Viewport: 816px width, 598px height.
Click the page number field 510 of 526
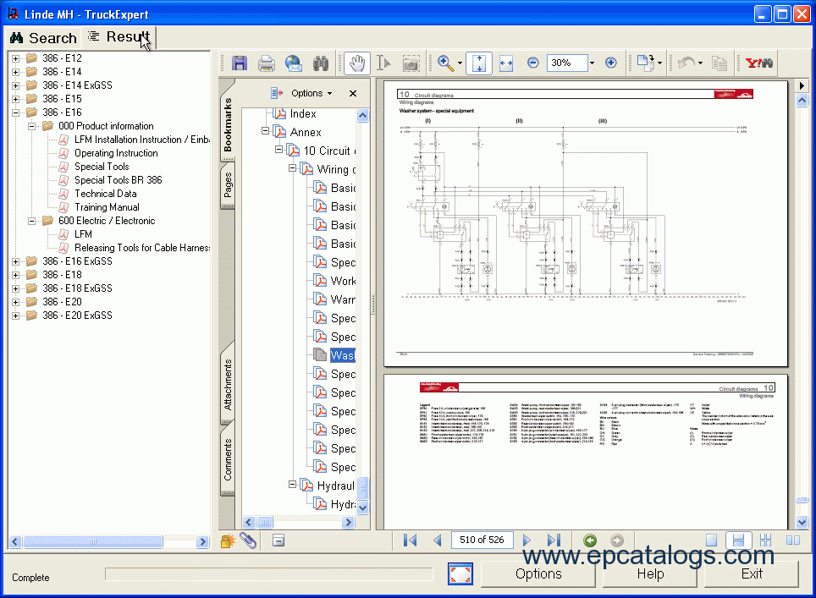[x=482, y=540]
